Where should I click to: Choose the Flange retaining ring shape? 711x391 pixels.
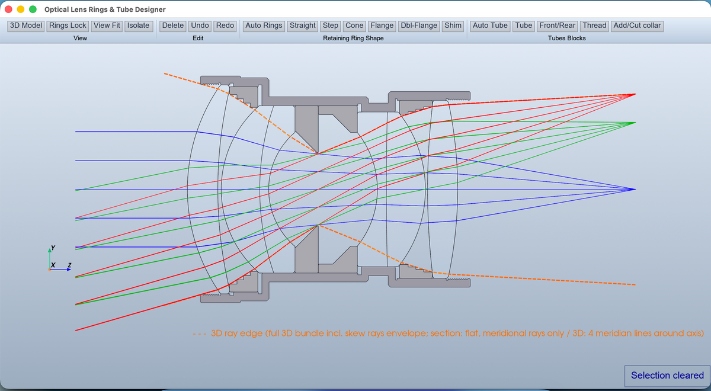(382, 25)
